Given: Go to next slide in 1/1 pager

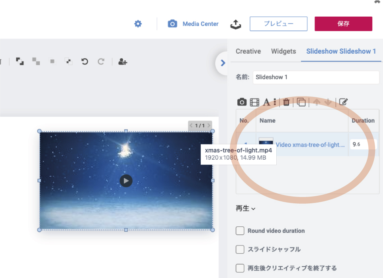Looking at the screenshot, I should [x=209, y=126].
